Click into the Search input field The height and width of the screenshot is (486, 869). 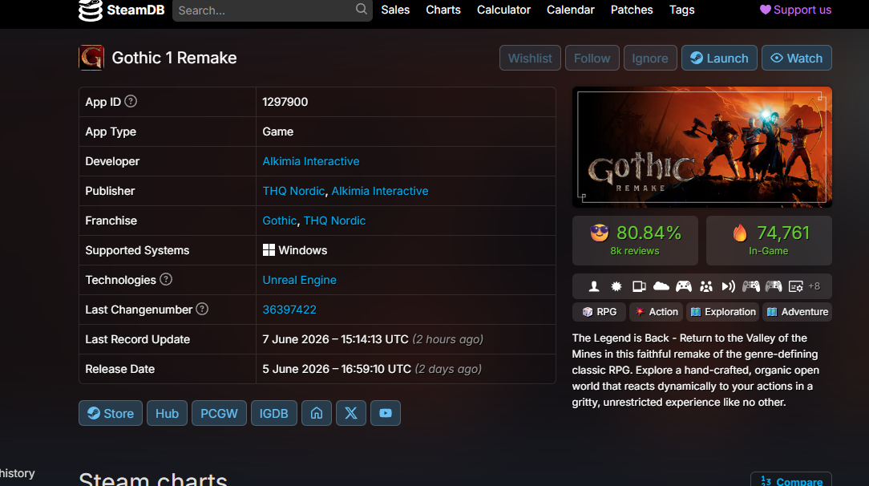(265, 10)
